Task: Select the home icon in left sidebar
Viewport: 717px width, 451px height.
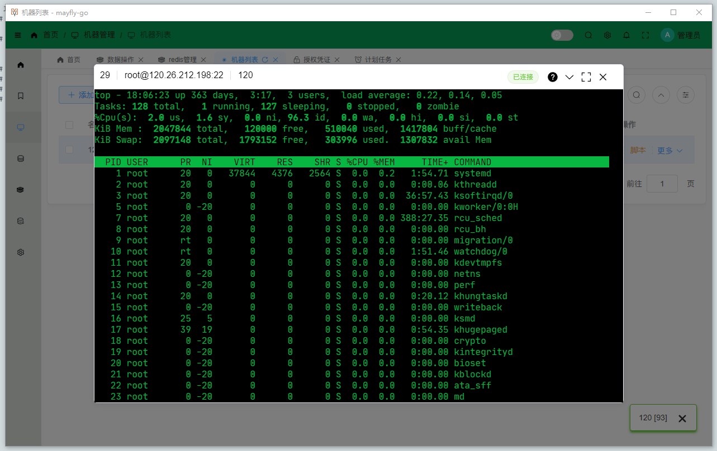Action: coord(21,65)
